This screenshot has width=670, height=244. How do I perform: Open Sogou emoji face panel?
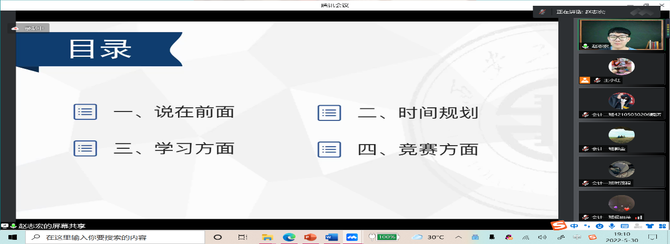pos(599,226)
